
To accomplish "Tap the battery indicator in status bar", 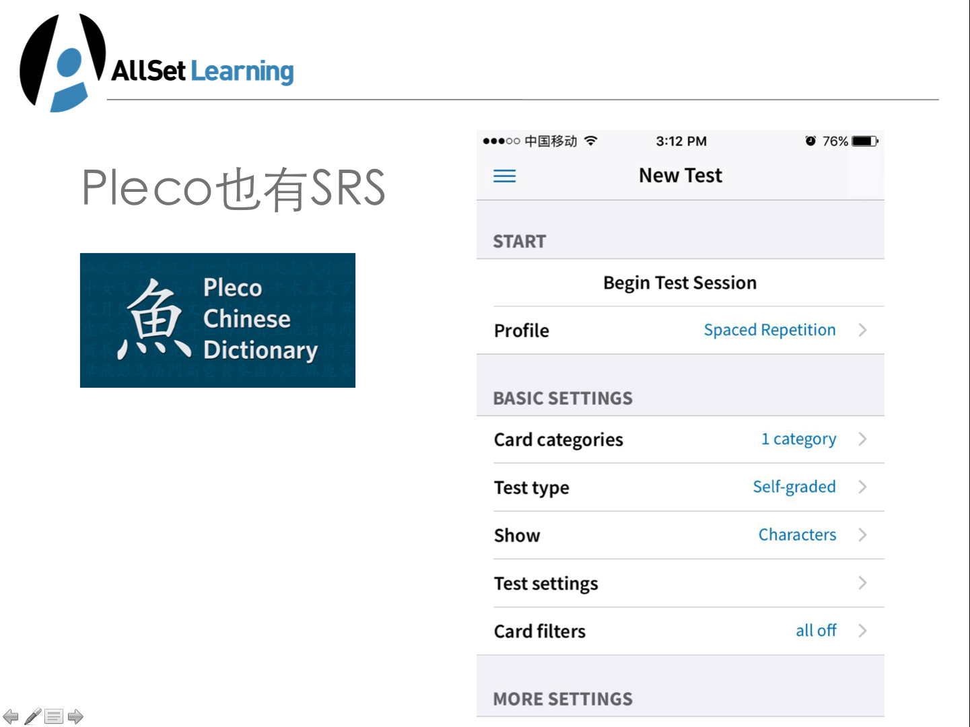I will pos(865,141).
